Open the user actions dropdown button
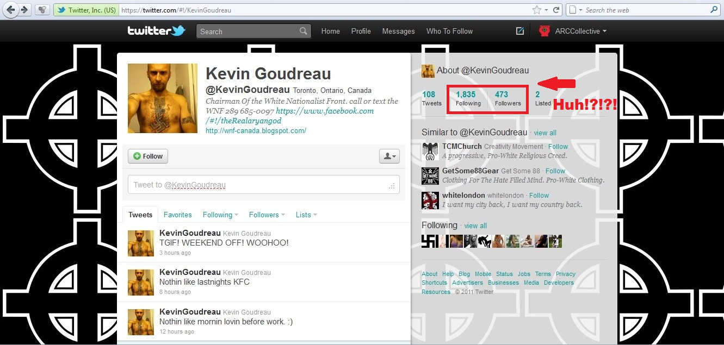 click(389, 156)
